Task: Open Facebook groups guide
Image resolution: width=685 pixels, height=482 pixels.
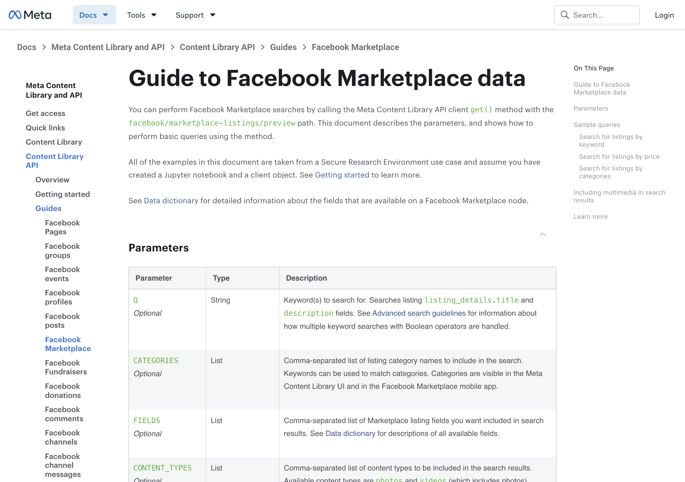Action: click(x=62, y=251)
